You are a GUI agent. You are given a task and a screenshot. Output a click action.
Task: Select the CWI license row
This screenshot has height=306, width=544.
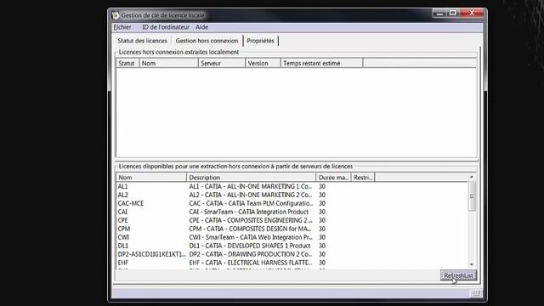292,237
